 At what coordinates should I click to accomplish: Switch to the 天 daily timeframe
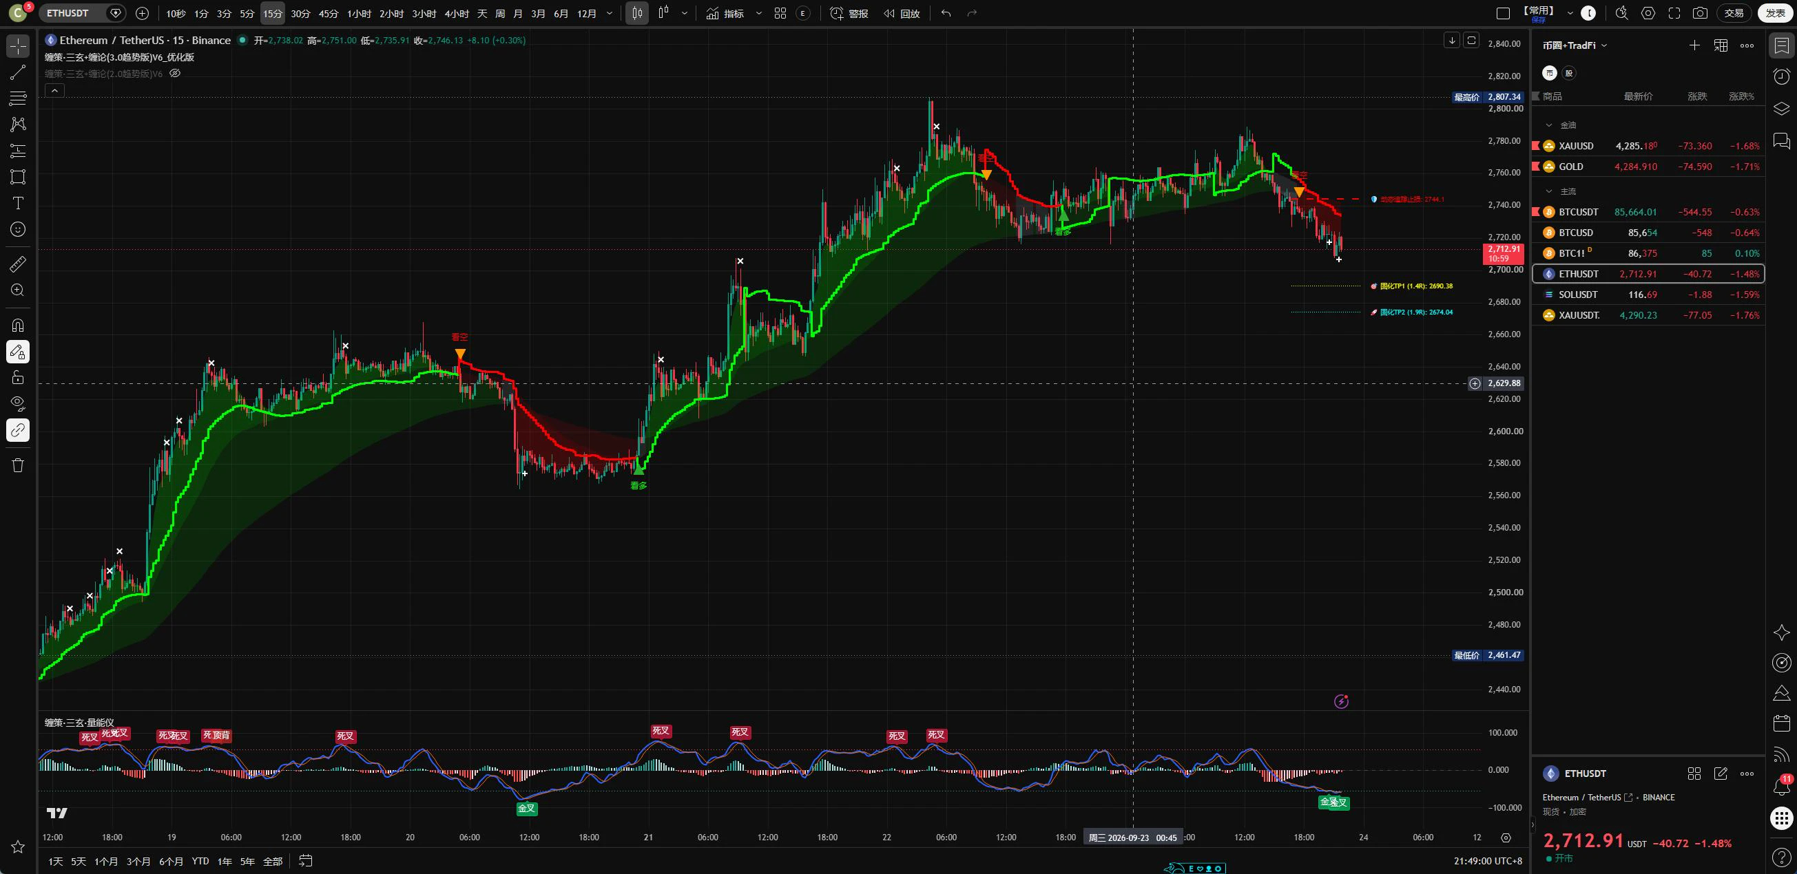point(482,13)
